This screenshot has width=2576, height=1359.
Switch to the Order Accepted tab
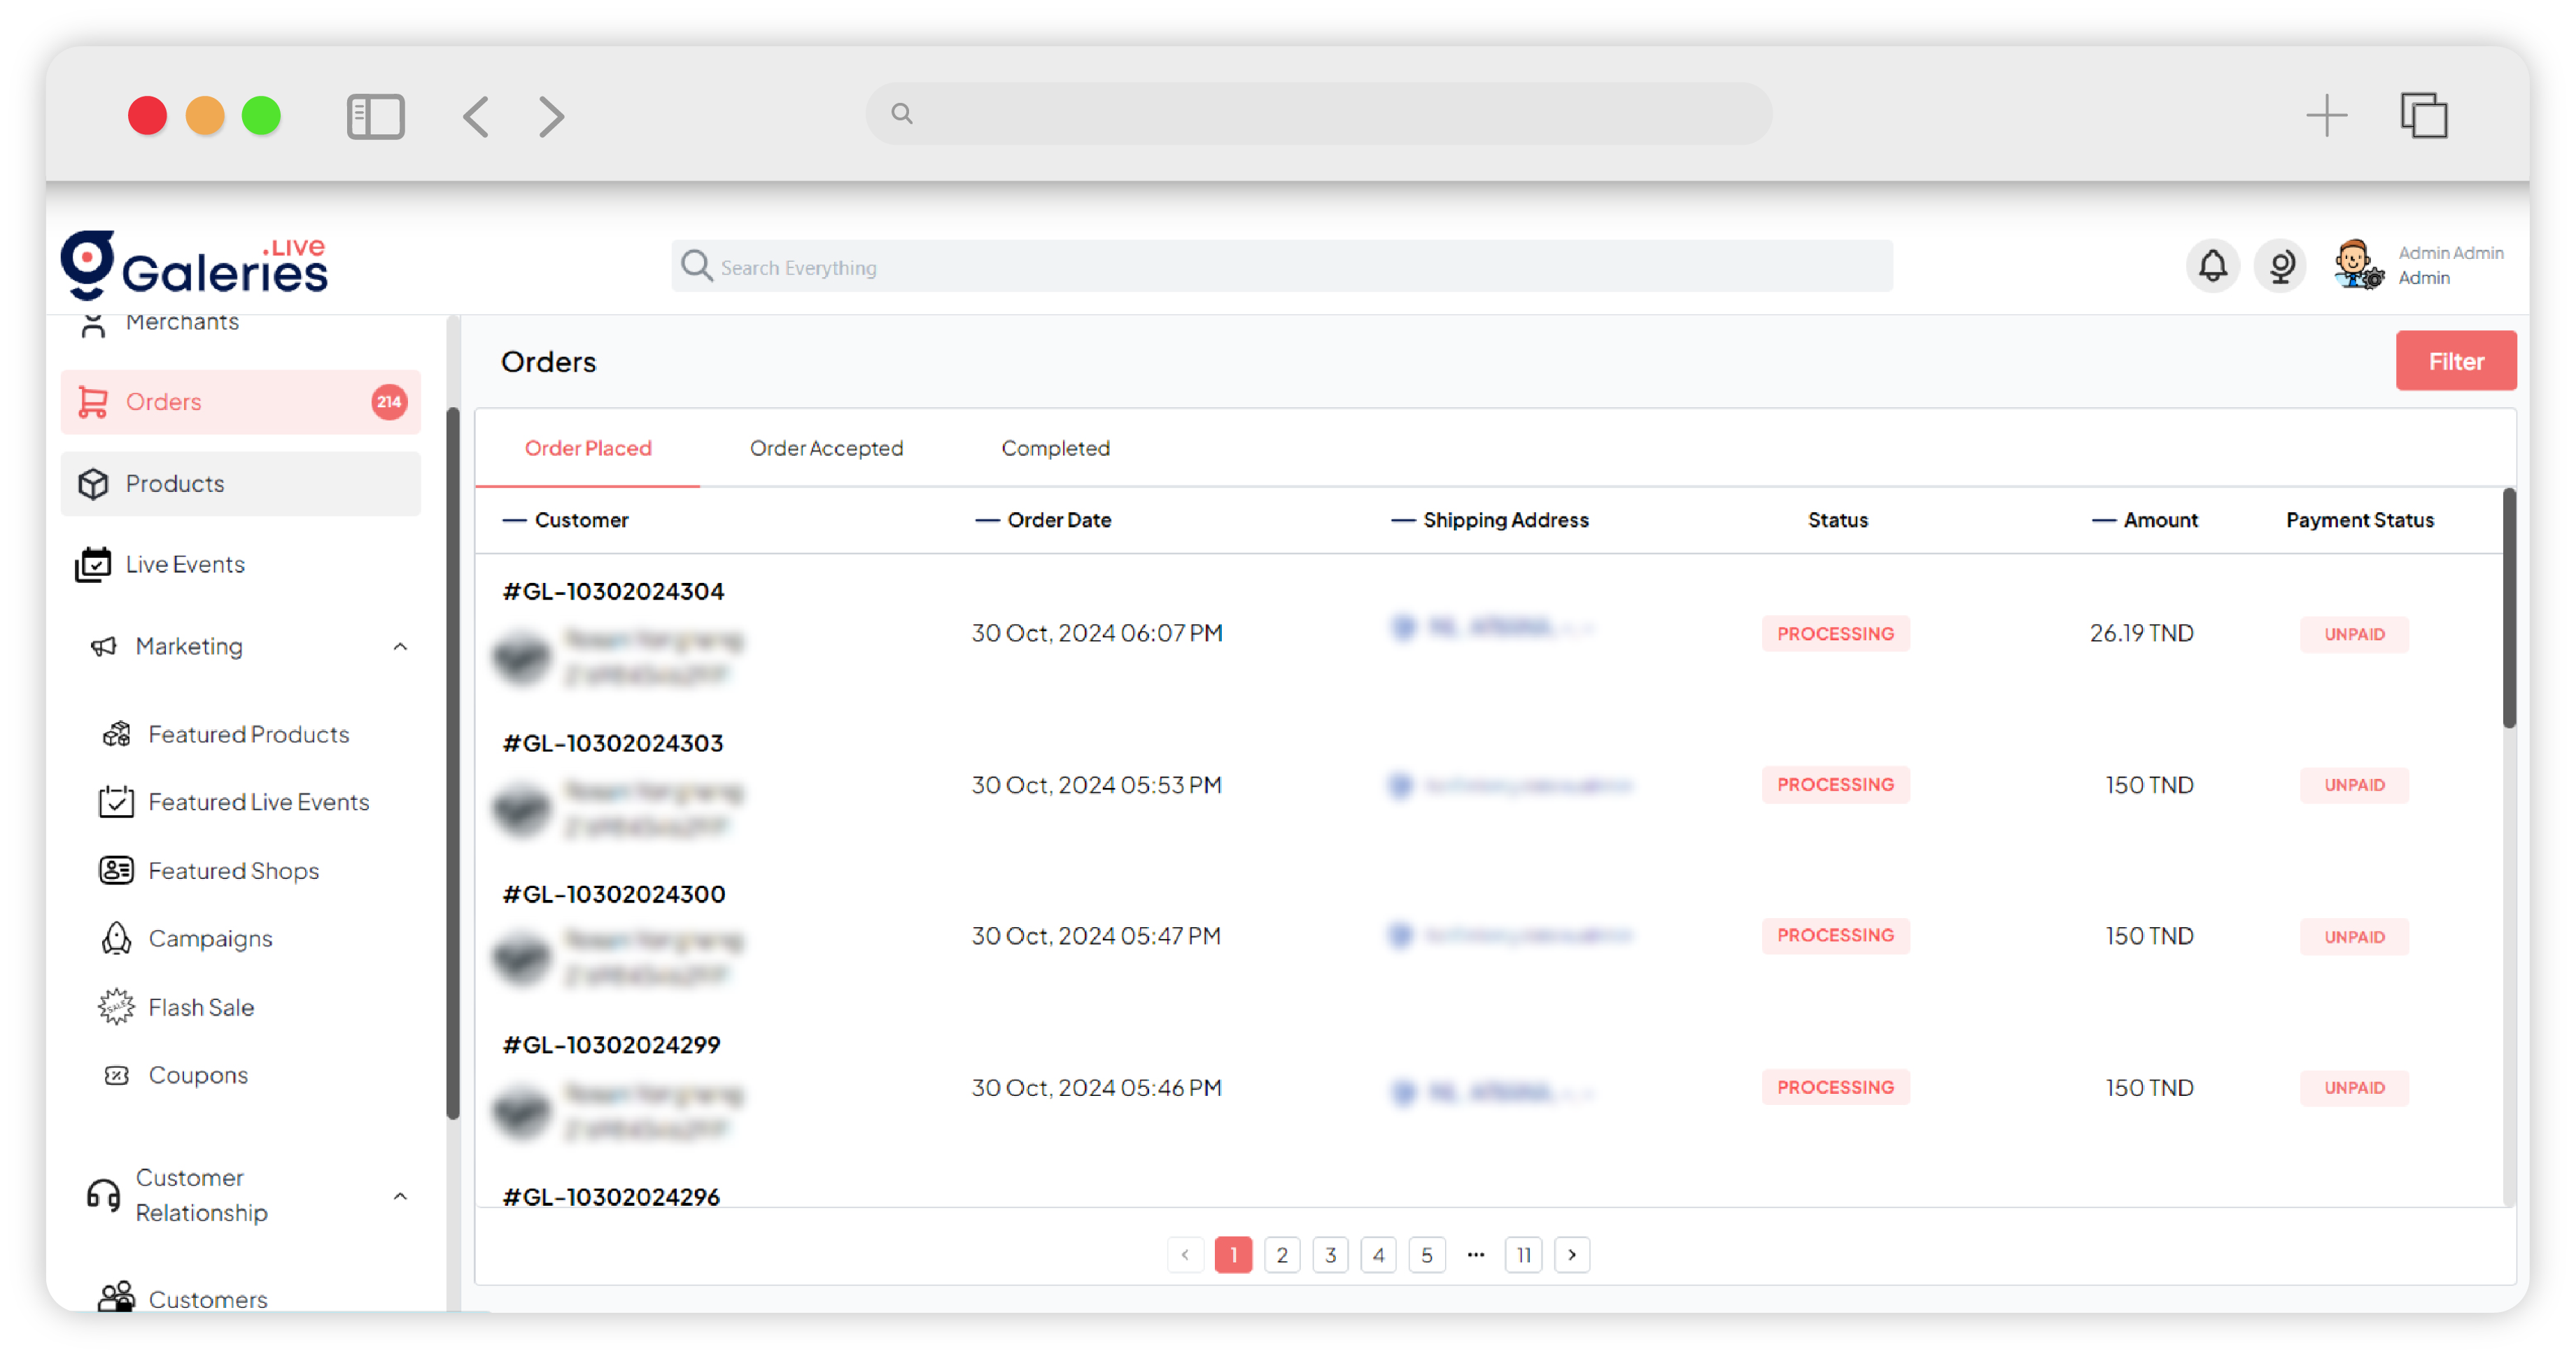point(825,448)
